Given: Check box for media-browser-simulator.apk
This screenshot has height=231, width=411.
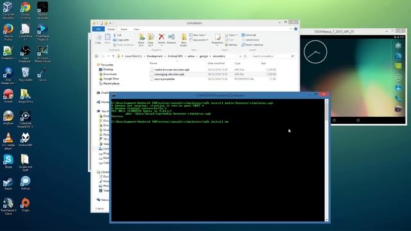Looking at the screenshot, I should point(152,70).
